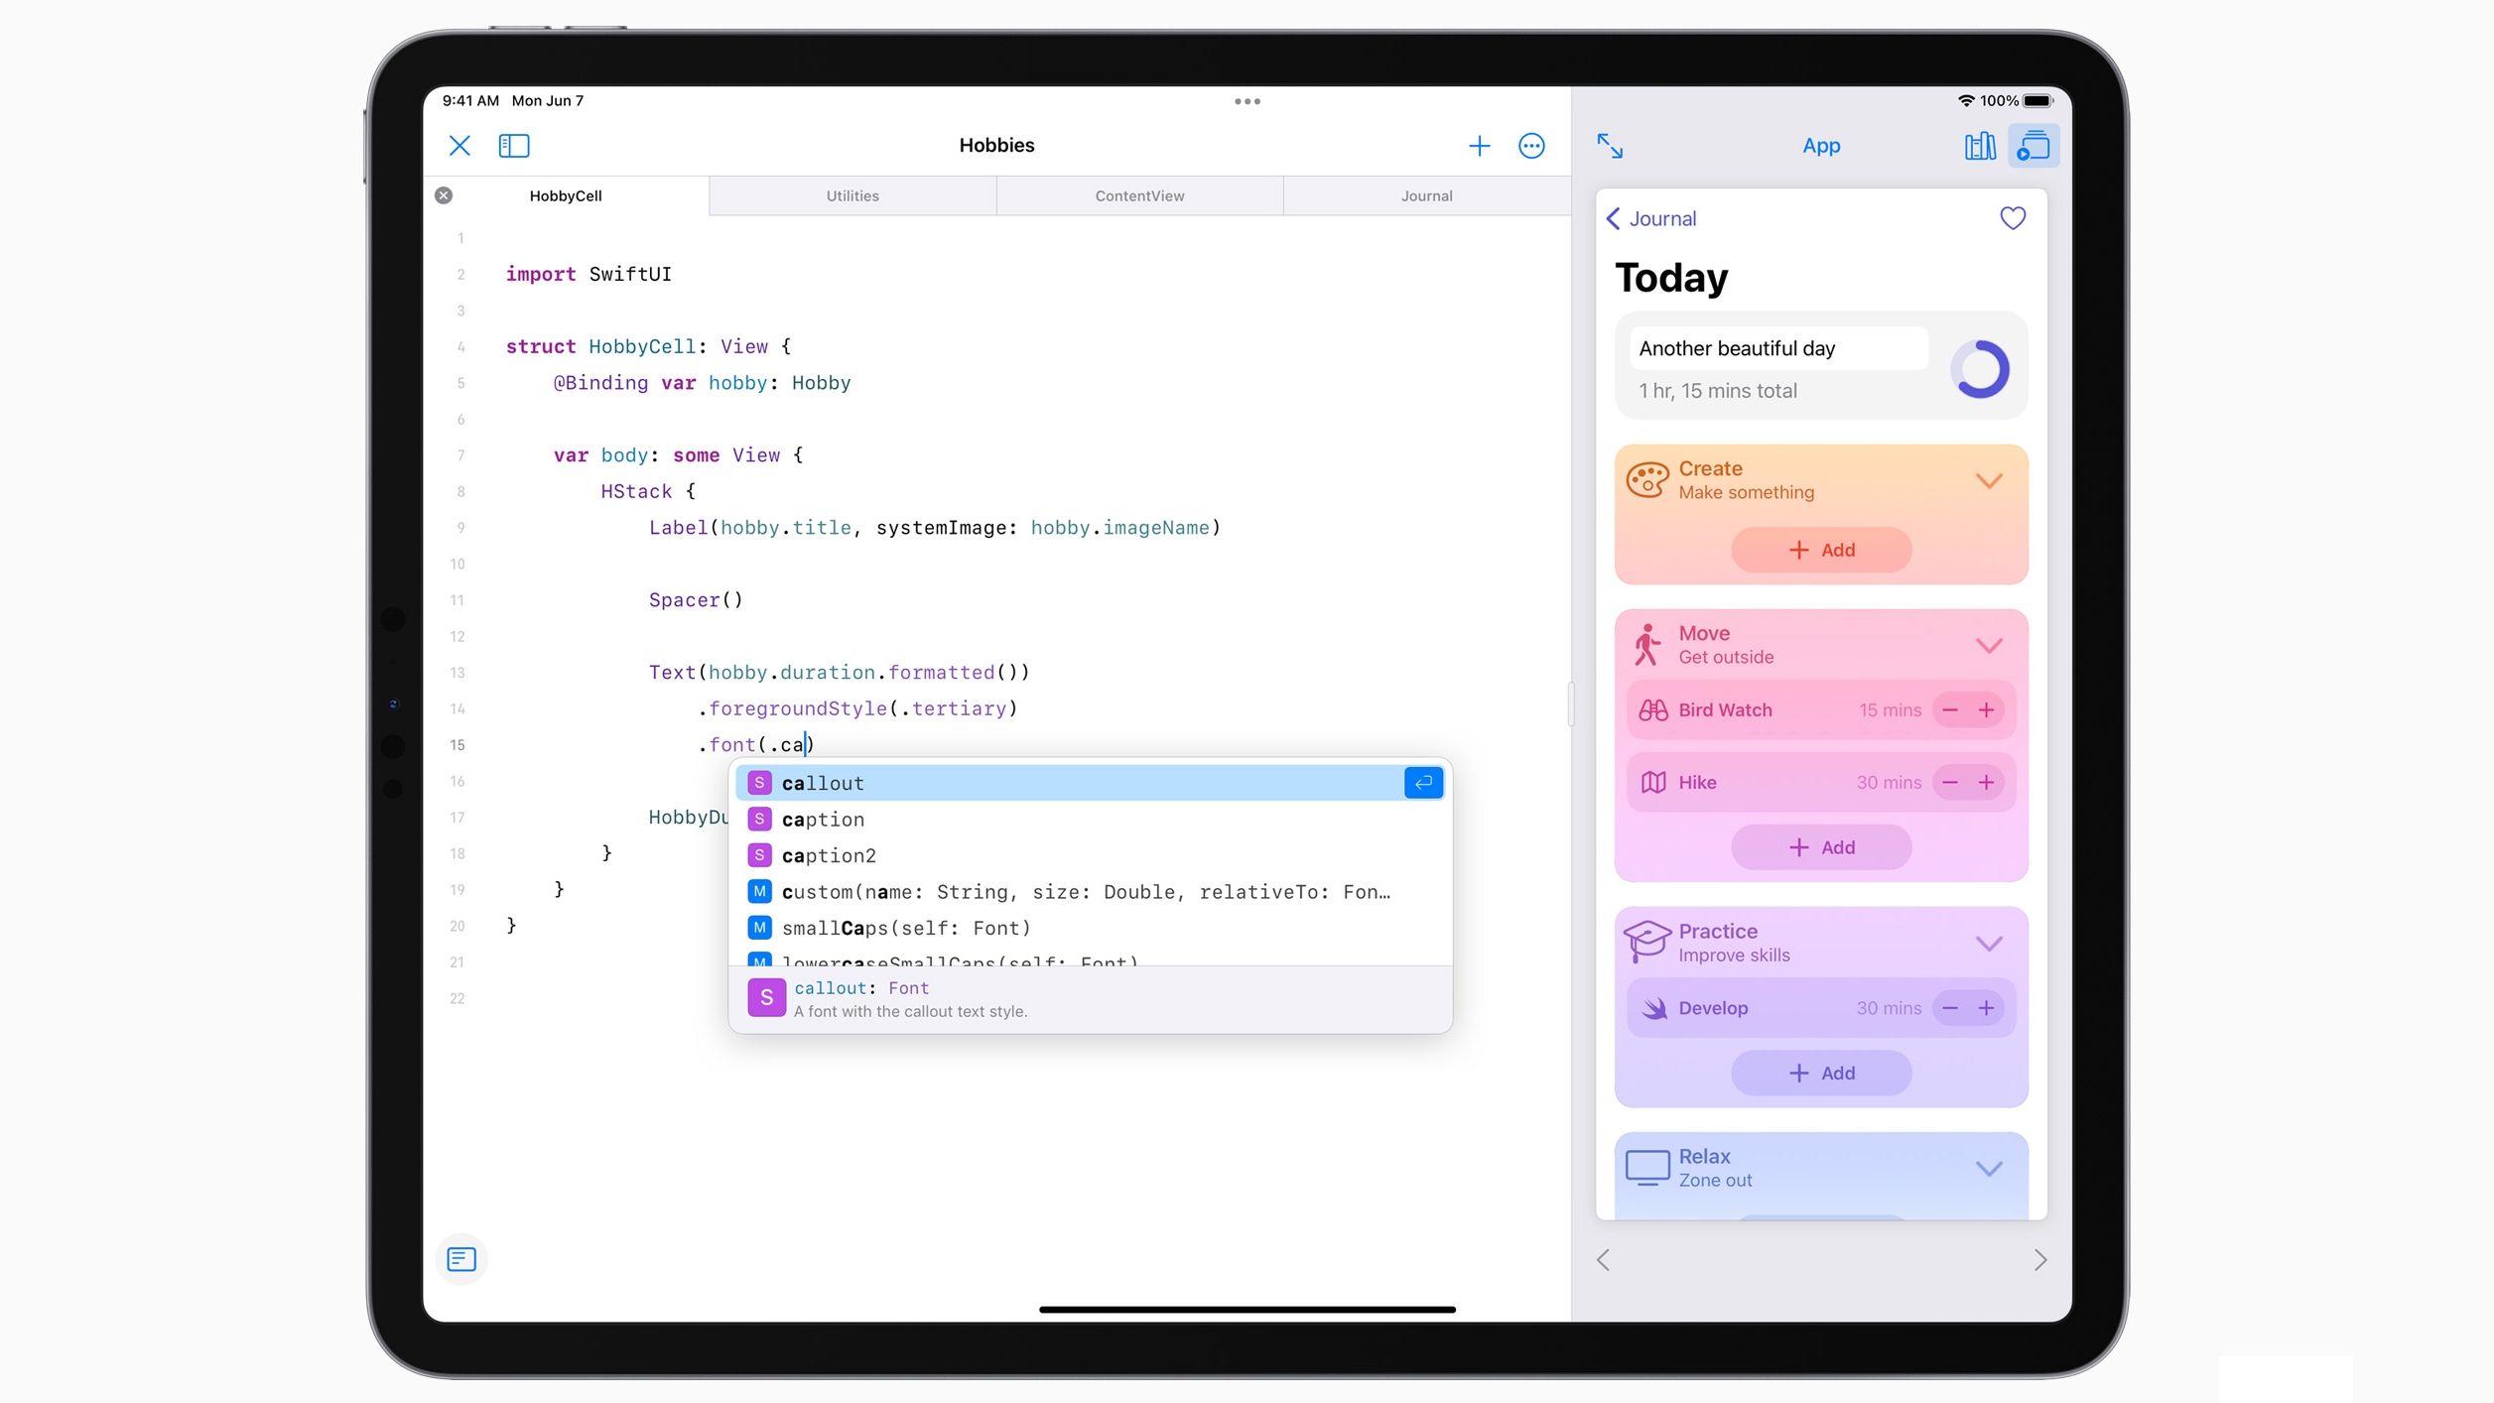Open the console panel icon at bottom

click(x=461, y=1259)
